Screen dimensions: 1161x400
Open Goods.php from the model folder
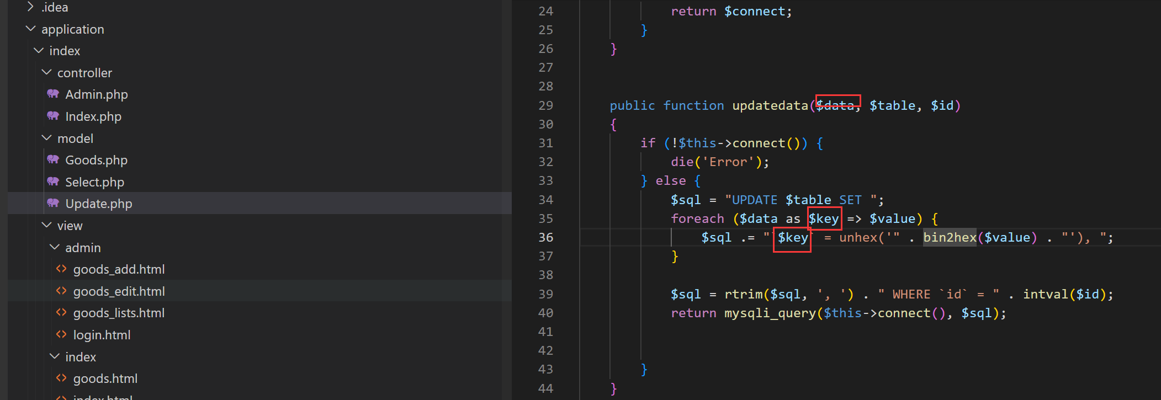click(x=97, y=160)
